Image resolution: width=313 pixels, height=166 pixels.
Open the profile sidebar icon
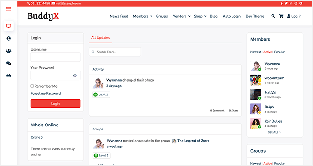point(9,38)
